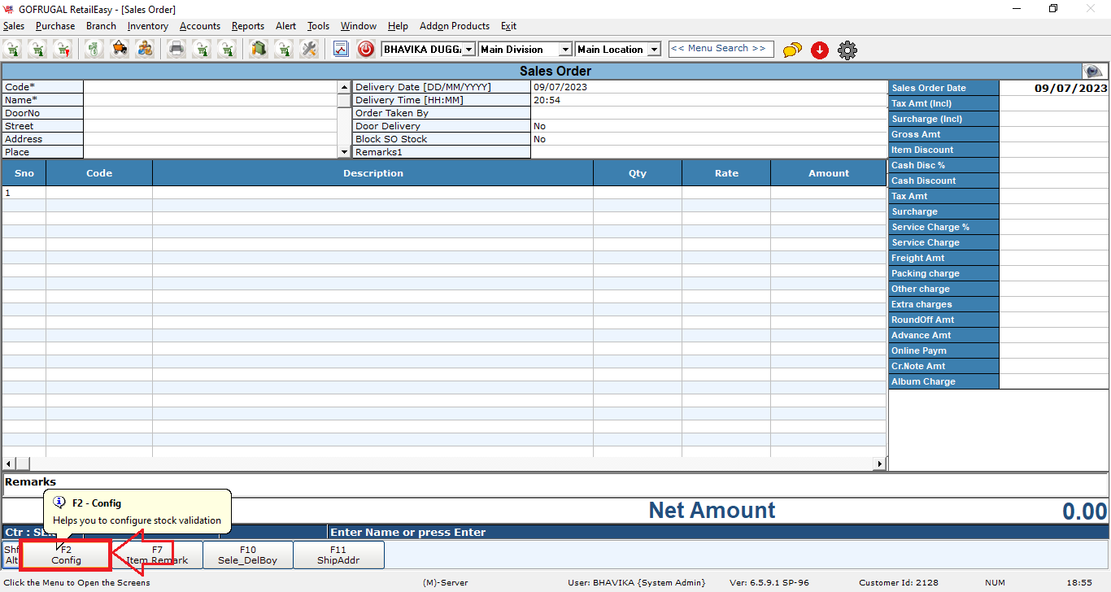The image size is (1111, 592).
Task: Click the Menu Search box
Action: pyautogui.click(x=721, y=49)
